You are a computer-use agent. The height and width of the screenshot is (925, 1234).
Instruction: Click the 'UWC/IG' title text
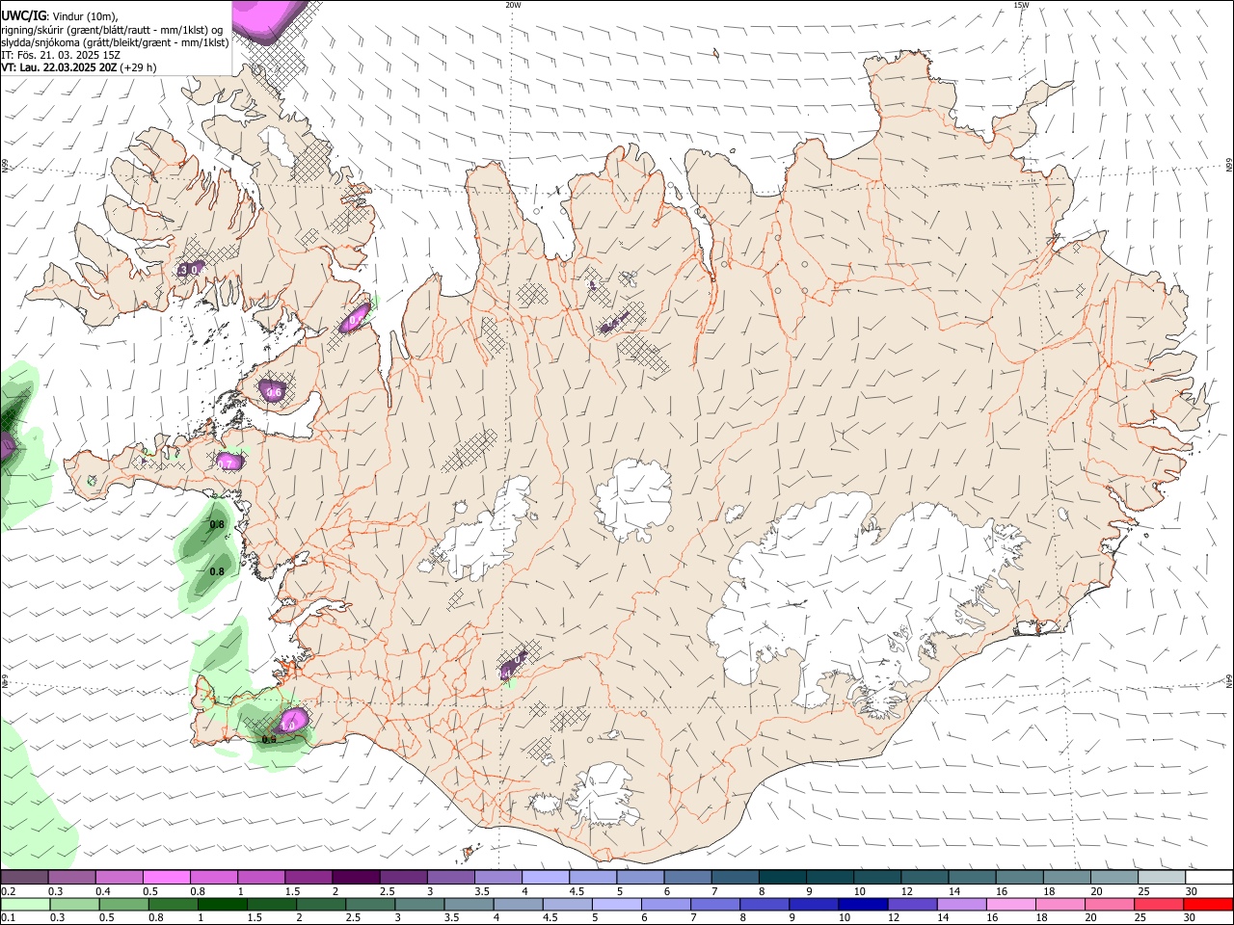pos(22,16)
